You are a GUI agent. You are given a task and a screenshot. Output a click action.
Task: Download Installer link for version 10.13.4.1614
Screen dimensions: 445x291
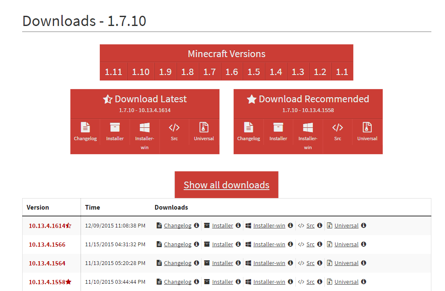pyautogui.click(x=222, y=225)
